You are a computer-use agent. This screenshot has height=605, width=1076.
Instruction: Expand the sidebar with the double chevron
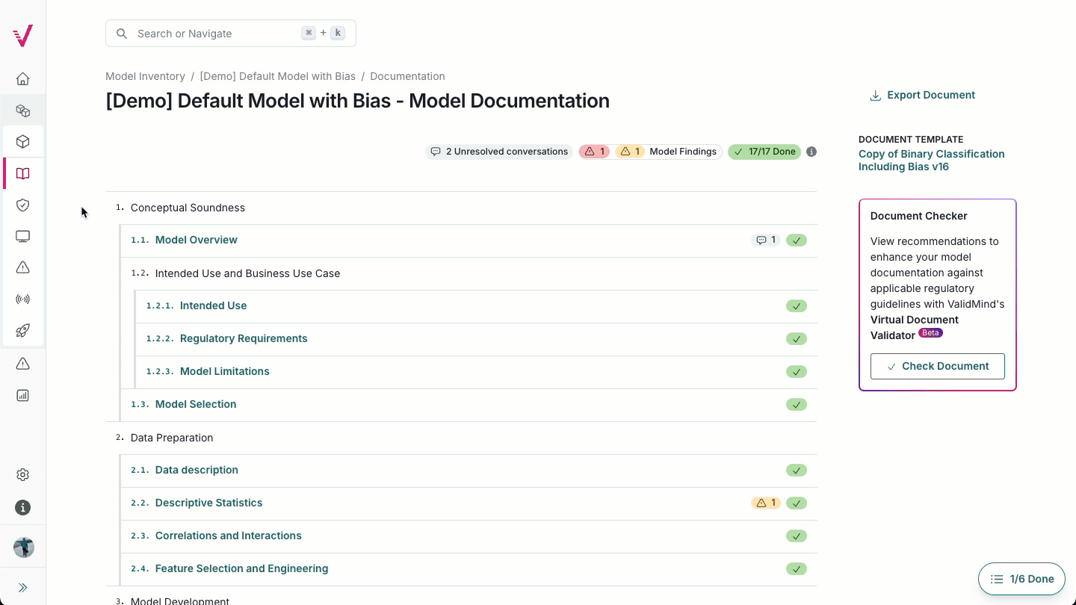point(22,587)
